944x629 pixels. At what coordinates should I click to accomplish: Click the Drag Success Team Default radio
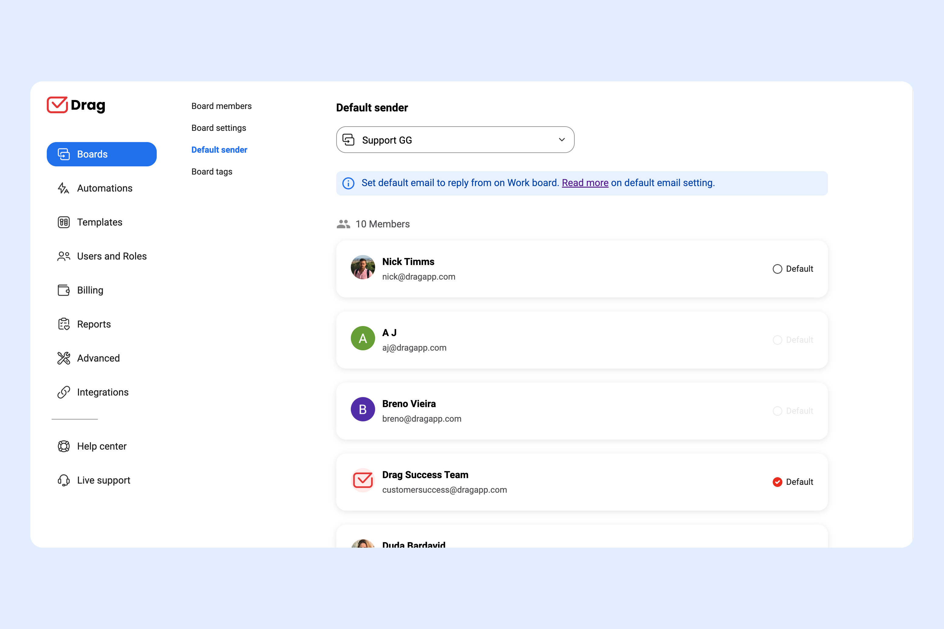(x=778, y=482)
